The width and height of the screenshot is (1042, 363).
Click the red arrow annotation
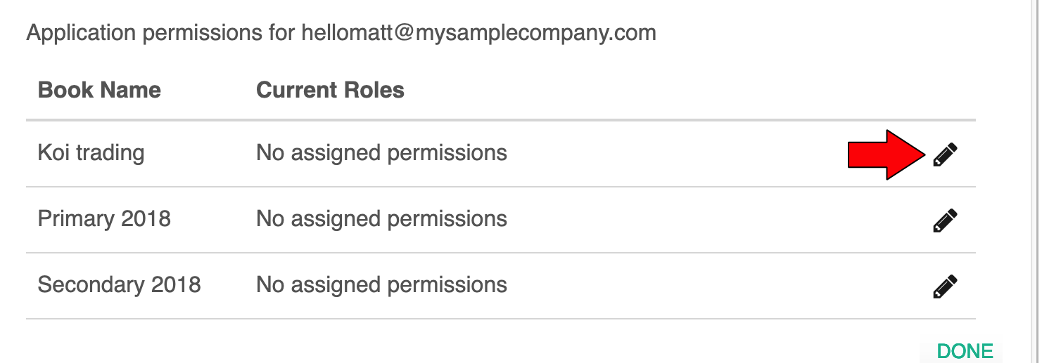coord(886,154)
